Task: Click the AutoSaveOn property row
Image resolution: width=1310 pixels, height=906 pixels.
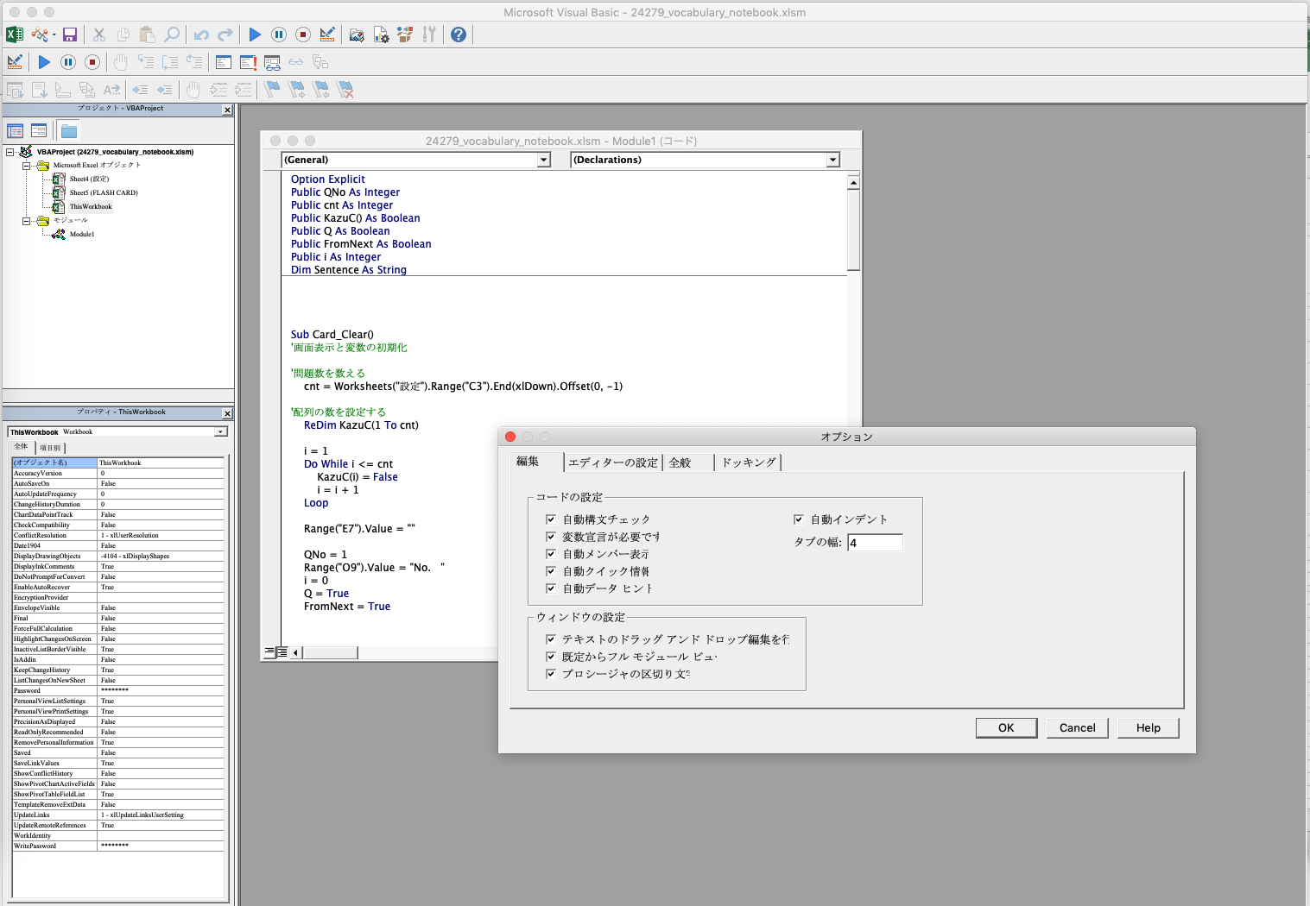Action: click(117, 483)
